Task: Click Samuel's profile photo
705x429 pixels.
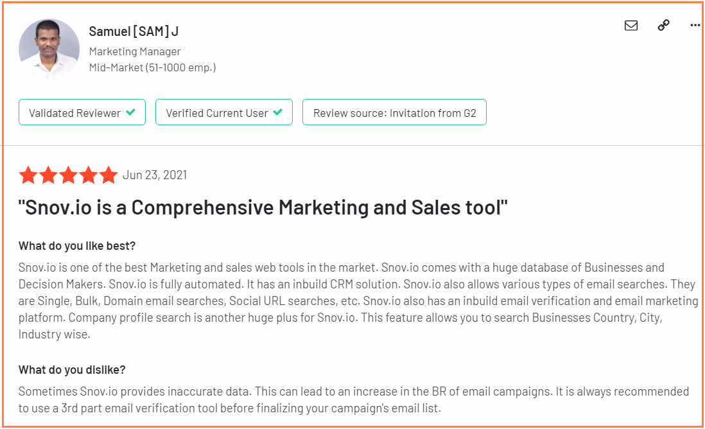Action: pos(49,49)
